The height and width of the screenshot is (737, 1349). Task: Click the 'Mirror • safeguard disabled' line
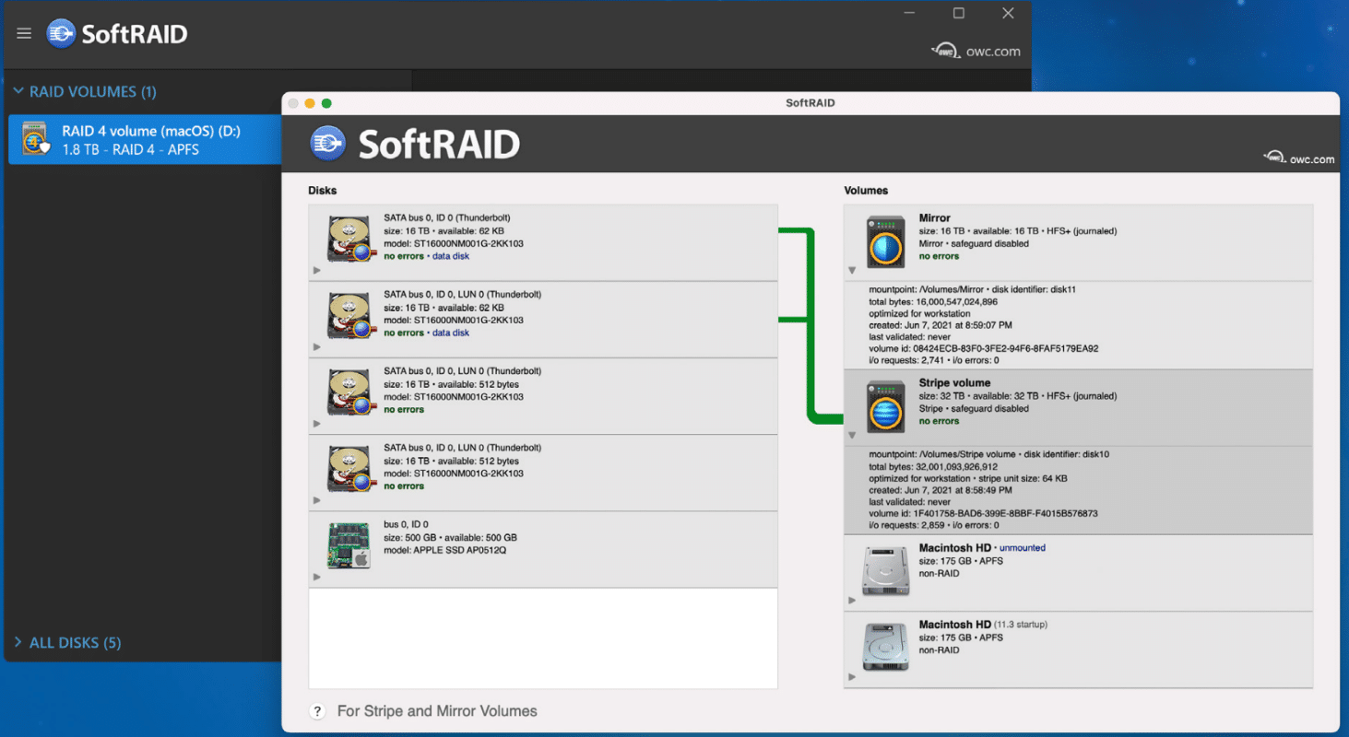(974, 244)
